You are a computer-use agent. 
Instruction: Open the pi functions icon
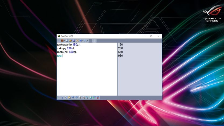85,41
